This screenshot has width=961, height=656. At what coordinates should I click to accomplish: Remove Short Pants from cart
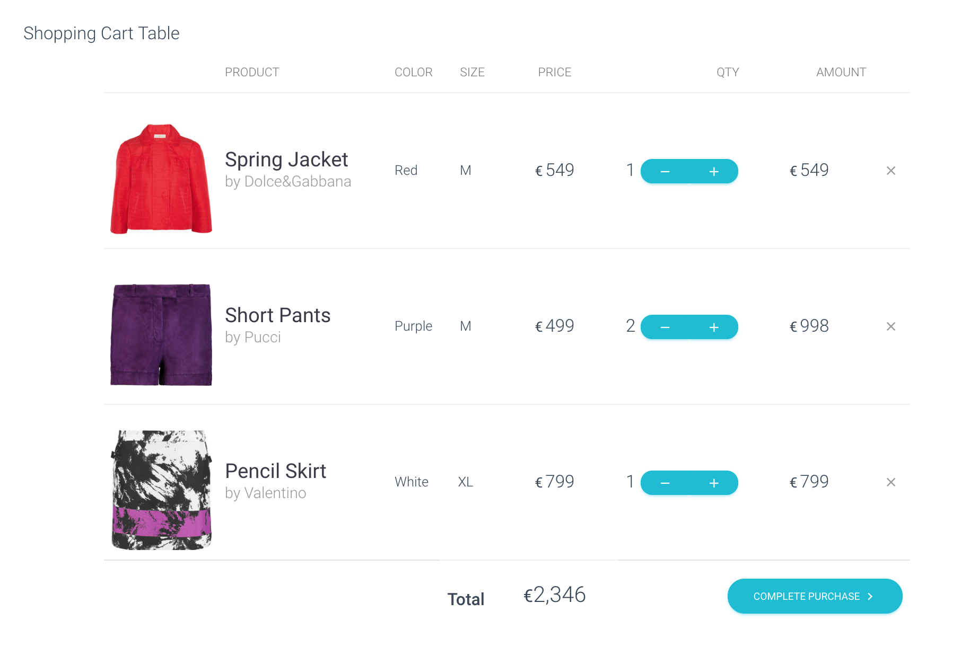(x=891, y=326)
